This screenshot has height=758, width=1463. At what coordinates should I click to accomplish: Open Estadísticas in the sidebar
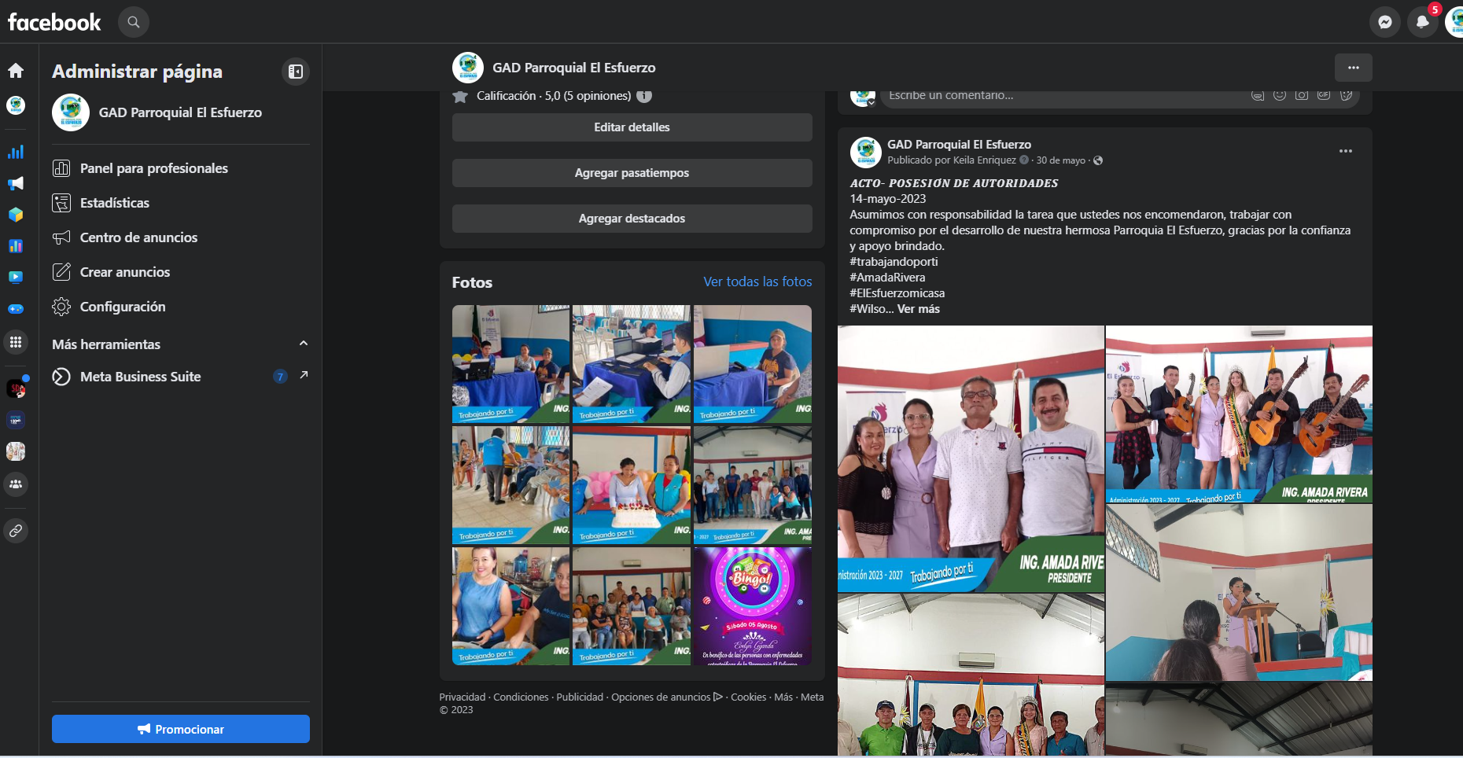pyautogui.click(x=115, y=203)
